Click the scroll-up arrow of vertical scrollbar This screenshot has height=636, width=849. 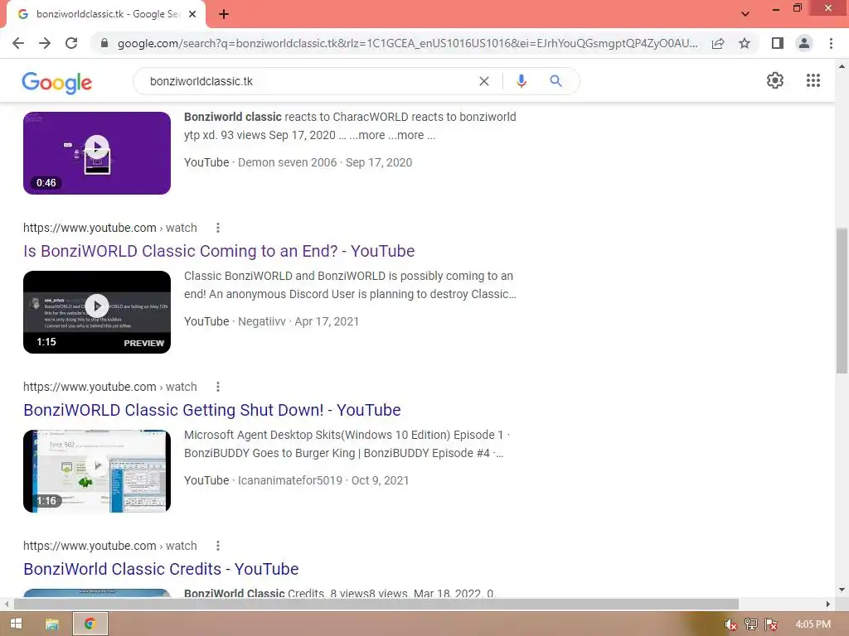point(842,66)
